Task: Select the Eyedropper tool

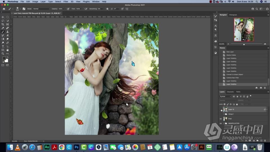Action: point(3,28)
